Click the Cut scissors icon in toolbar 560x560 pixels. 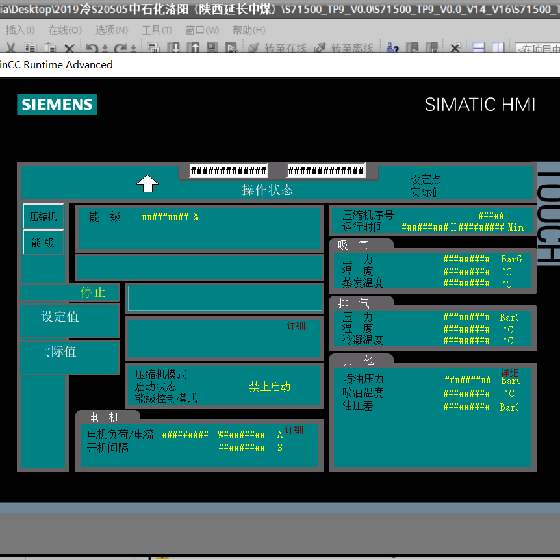tap(10, 48)
